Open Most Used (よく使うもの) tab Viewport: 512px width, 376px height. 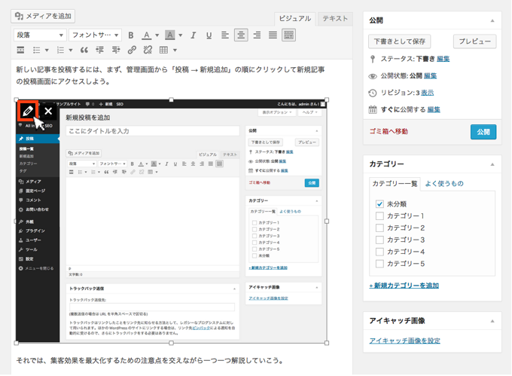[444, 184]
